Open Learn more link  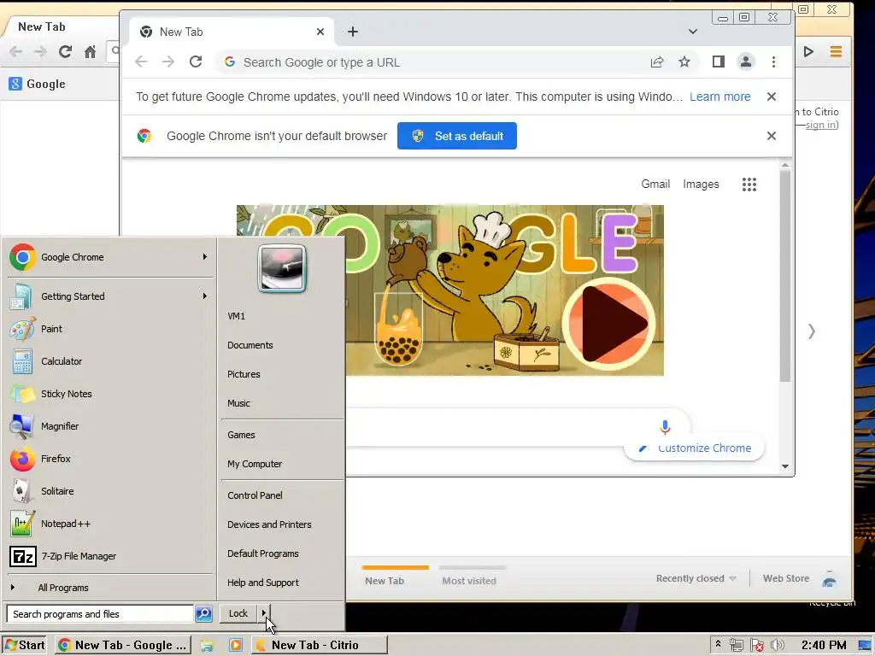tap(719, 97)
